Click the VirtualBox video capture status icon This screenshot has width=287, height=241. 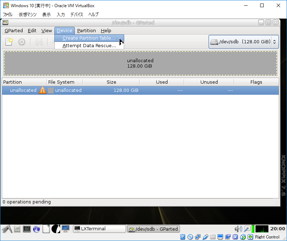pyautogui.click(x=228, y=237)
